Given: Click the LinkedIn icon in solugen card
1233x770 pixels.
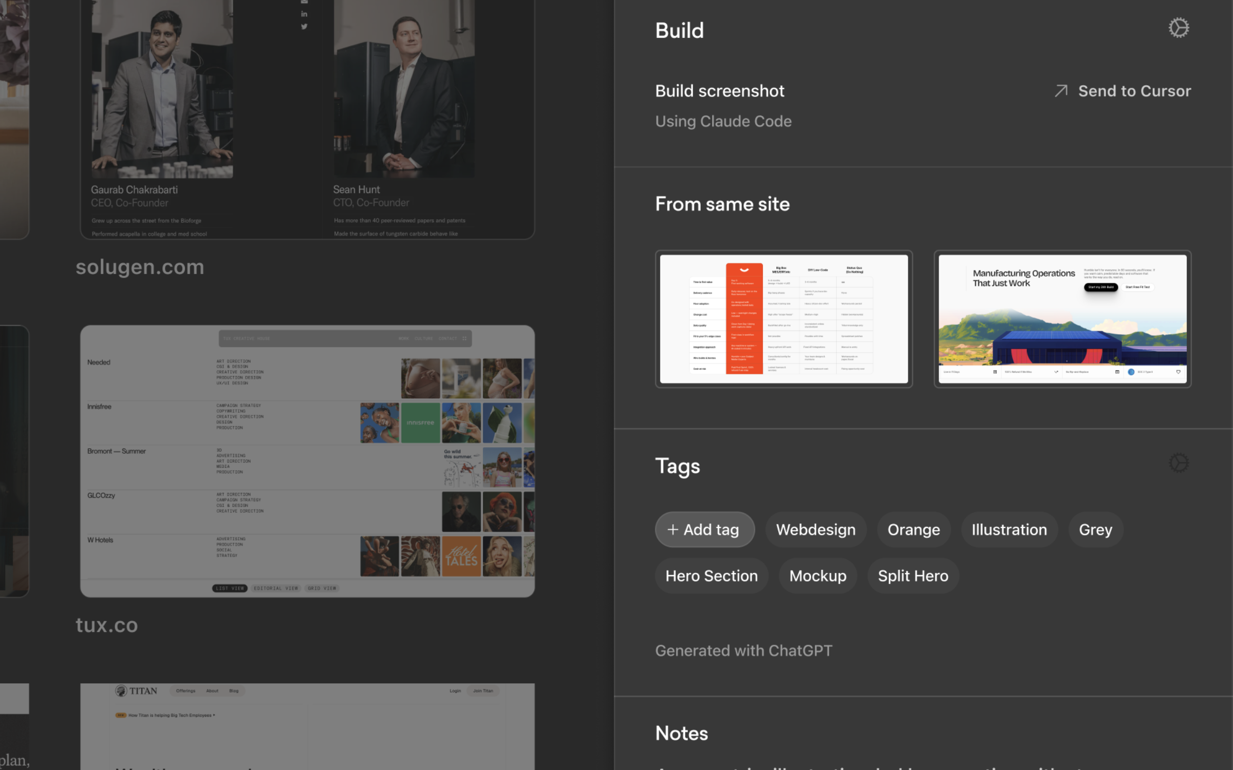Looking at the screenshot, I should coord(304,14).
